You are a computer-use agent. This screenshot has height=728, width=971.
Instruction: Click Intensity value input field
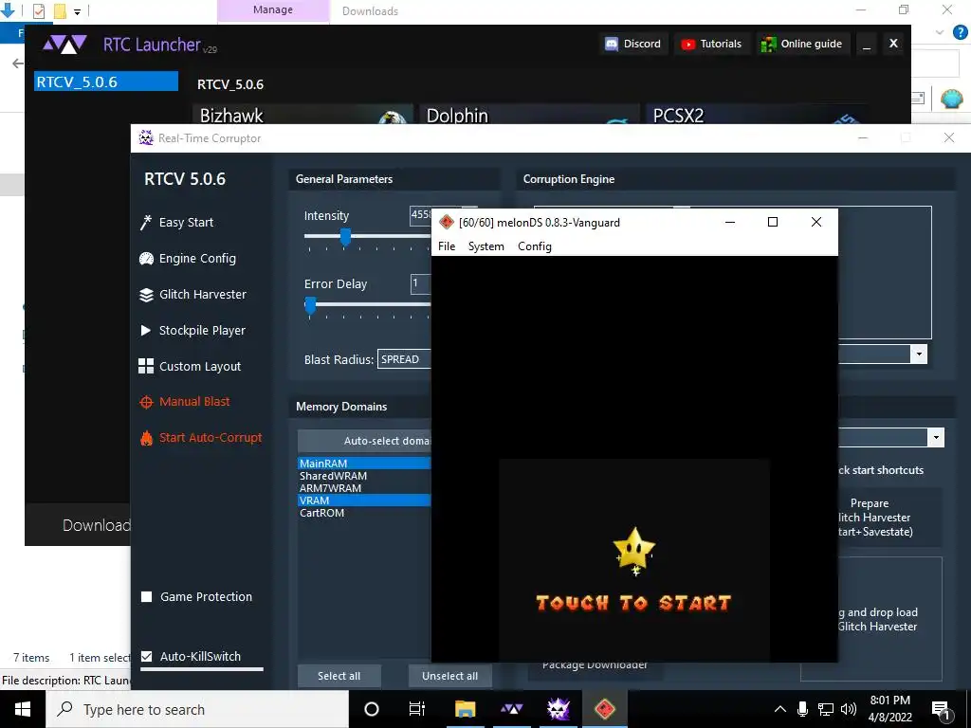point(421,215)
